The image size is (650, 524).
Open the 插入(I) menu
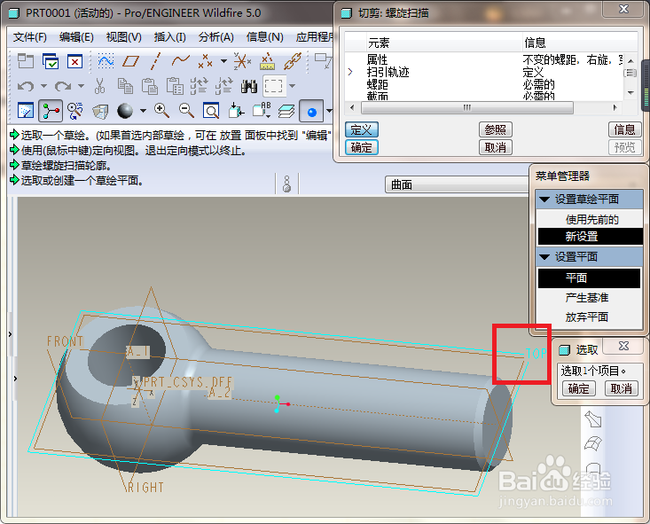coord(170,37)
